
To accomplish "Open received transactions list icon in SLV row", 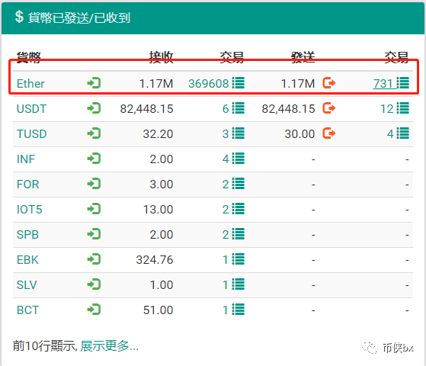I will pyautogui.click(x=239, y=284).
